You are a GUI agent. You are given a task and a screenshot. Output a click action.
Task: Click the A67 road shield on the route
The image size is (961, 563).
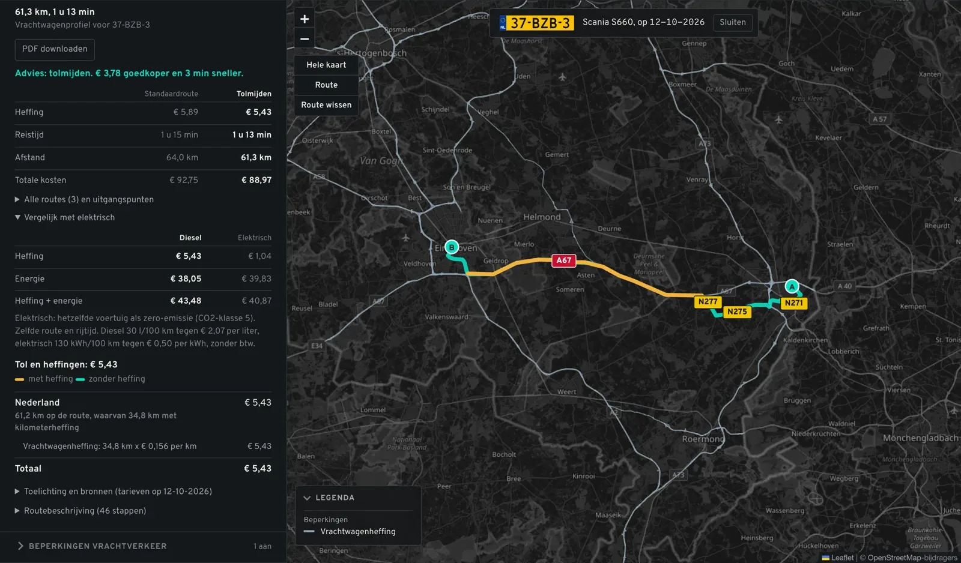pyautogui.click(x=564, y=260)
